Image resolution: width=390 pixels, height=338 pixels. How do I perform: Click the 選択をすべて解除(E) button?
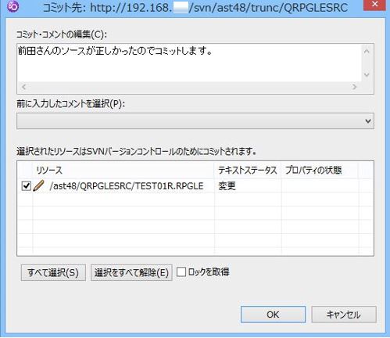click(x=131, y=272)
